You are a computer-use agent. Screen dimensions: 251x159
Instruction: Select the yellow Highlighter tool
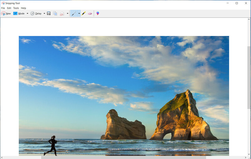tap(83, 13)
